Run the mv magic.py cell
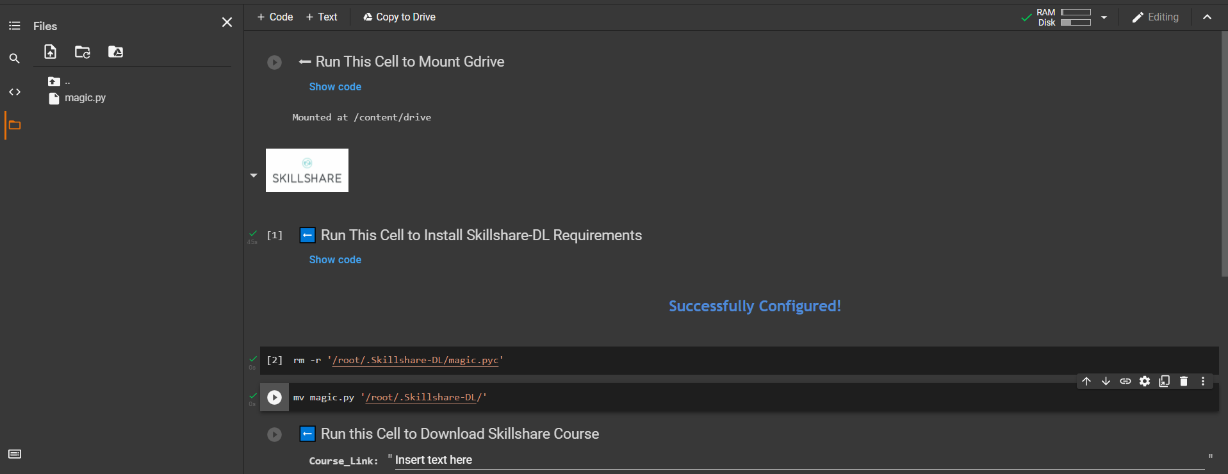Viewport: 1228px width, 474px height. (x=274, y=398)
